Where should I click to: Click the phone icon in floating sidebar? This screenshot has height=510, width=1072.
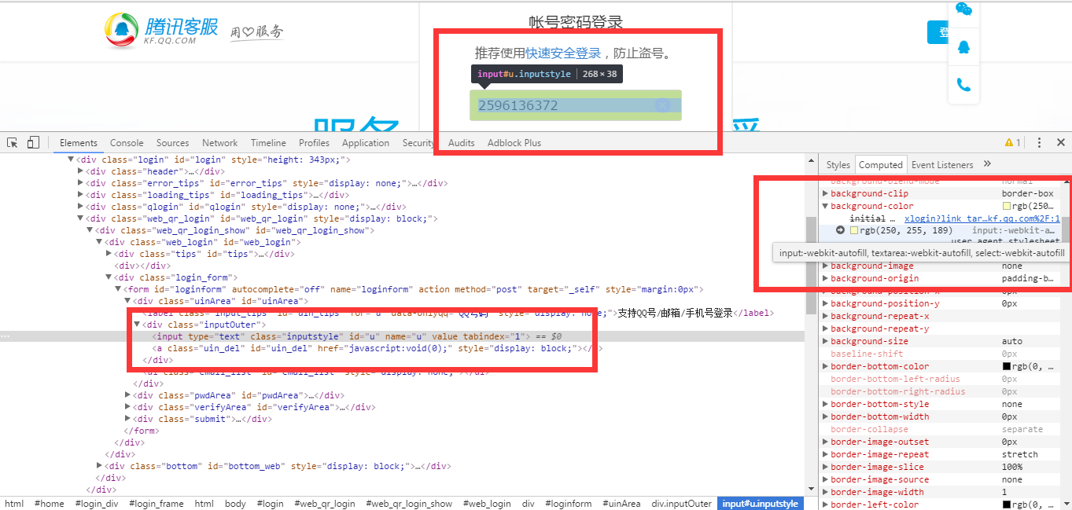click(963, 84)
